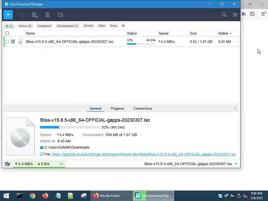
Task: Click the trash delete toolbar icon
Action: tap(47, 15)
